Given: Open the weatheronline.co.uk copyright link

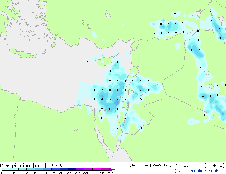Looking at the screenshot, I should click(196, 171).
